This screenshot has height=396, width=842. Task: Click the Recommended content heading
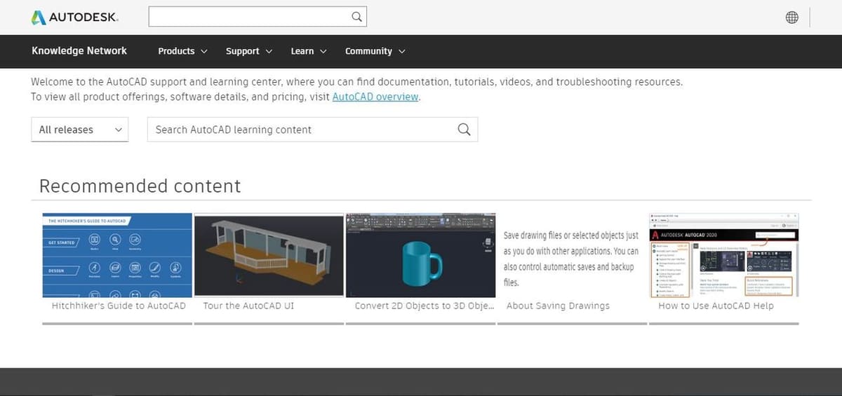click(x=140, y=186)
